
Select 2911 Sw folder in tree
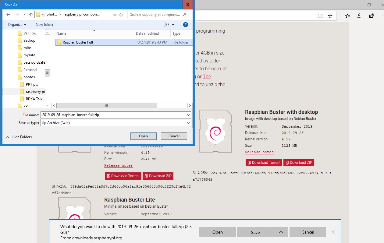tap(30, 33)
